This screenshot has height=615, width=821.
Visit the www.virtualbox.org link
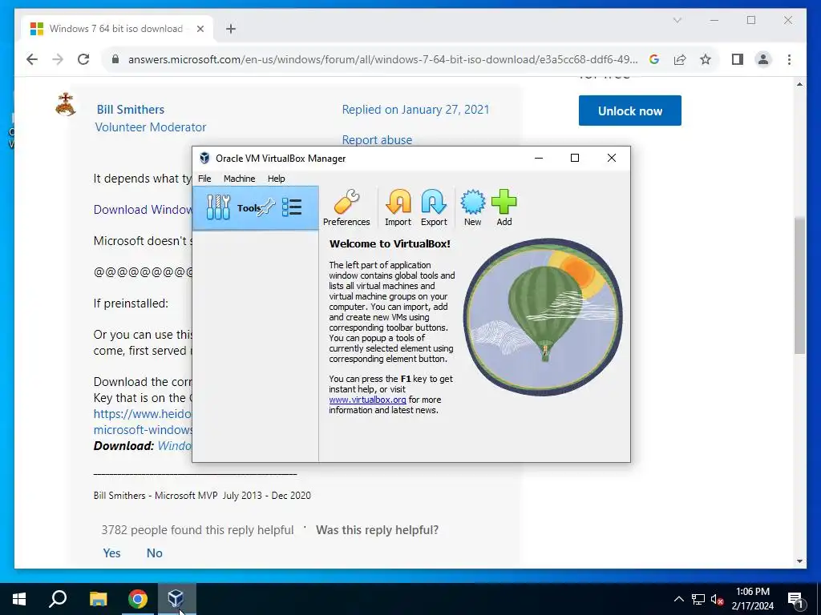click(367, 400)
